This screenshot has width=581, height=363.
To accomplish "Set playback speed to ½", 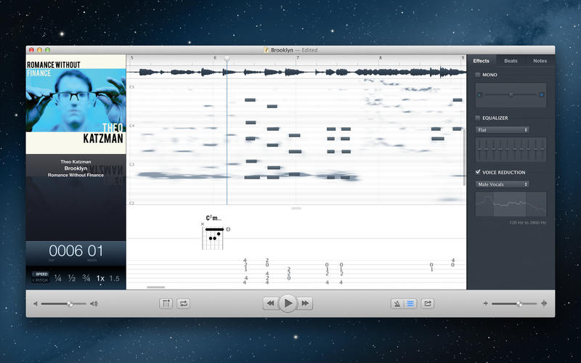I will tap(72, 278).
